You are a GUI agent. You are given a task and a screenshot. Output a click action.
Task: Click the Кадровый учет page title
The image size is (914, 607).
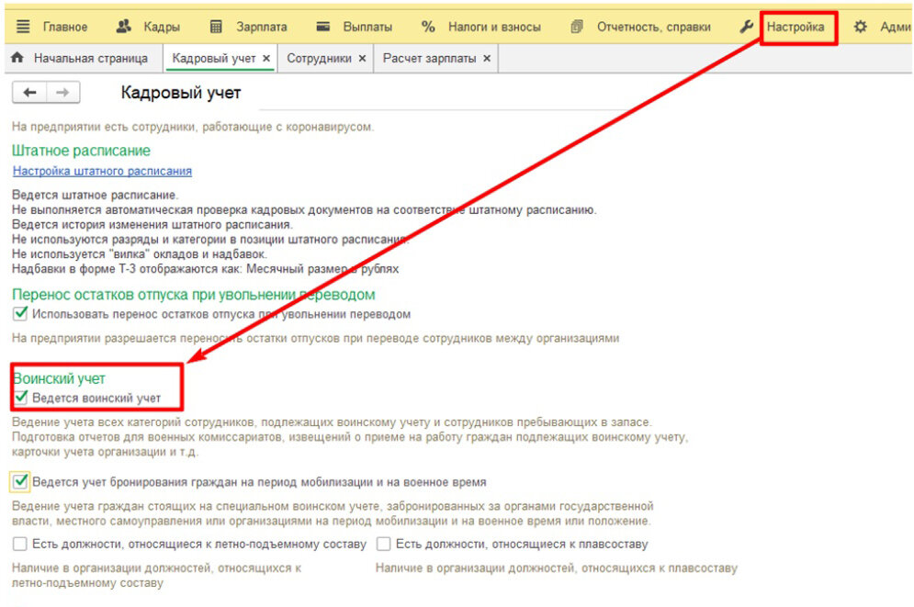[181, 93]
